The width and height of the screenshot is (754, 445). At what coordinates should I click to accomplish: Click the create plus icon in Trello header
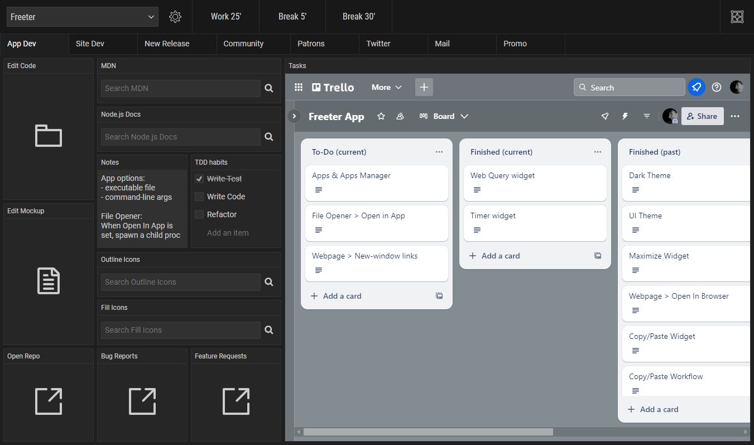point(424,87)
